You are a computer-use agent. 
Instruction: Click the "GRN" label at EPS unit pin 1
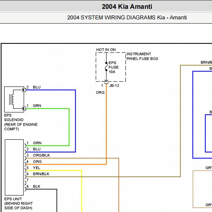[x=37, y=143]
